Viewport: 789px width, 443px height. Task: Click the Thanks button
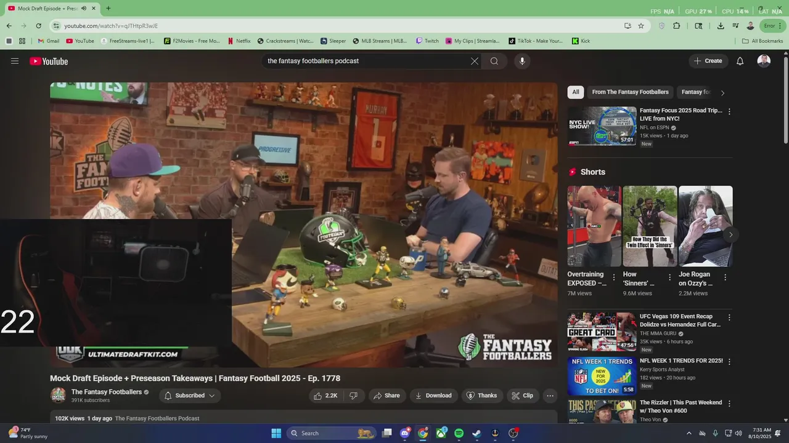(482, 396)
